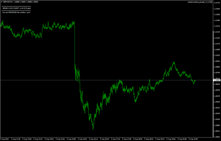Click the '5 Aug 18:20' time axis label
The image size is (221, 141).
coord(138,139)
